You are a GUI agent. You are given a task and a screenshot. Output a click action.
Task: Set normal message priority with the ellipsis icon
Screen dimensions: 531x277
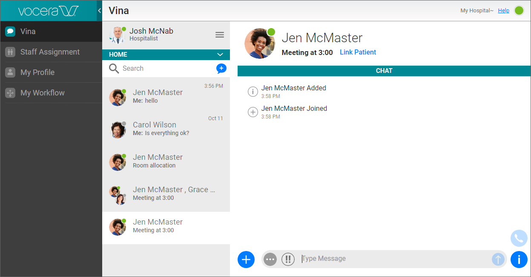[270, 259]
